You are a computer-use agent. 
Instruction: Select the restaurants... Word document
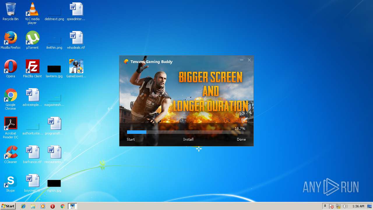pyautogui.click(x=54, y=155)
